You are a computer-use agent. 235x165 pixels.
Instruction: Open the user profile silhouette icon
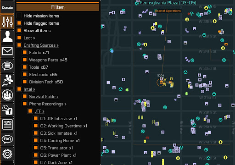coord(7,36)
